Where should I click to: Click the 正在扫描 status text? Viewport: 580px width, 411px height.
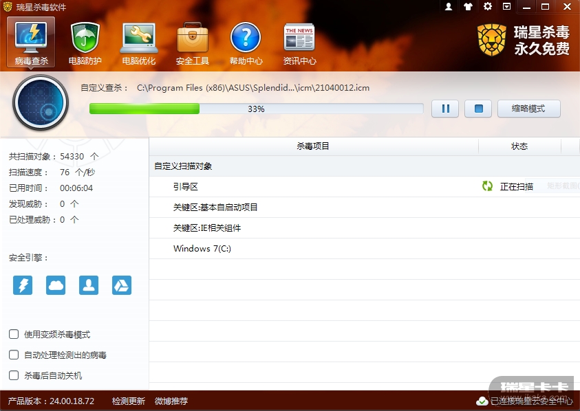pos(517,187)
